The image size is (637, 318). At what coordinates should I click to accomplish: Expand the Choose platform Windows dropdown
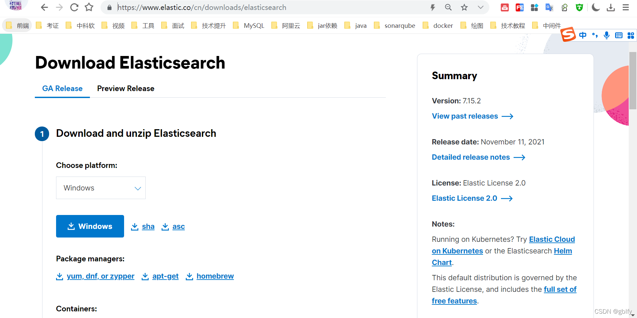(x=101, y=188)
